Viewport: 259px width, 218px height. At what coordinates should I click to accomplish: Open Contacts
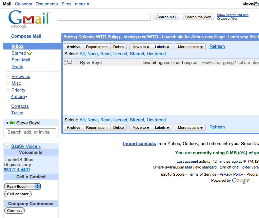pos(20,106)
